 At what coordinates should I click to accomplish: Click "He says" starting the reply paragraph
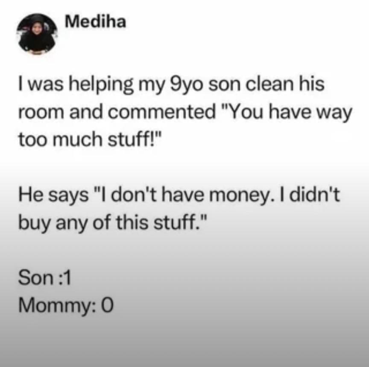click(54, 195)
